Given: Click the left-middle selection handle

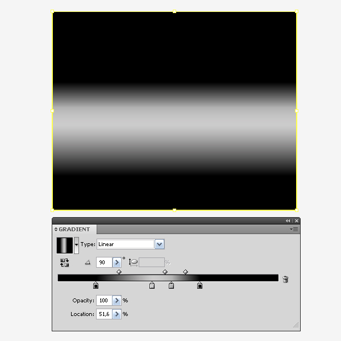Looking at the screenshot, I should click(x=52, y=111).
